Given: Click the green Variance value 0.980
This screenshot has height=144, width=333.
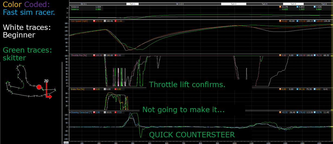Looking at the screenshot, I should click(x=98, y=9).
